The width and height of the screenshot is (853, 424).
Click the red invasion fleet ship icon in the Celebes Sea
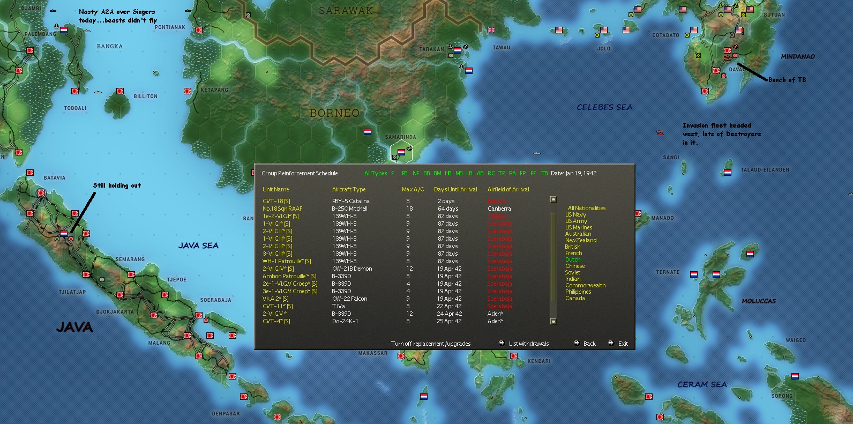click(x=660, y=132)
